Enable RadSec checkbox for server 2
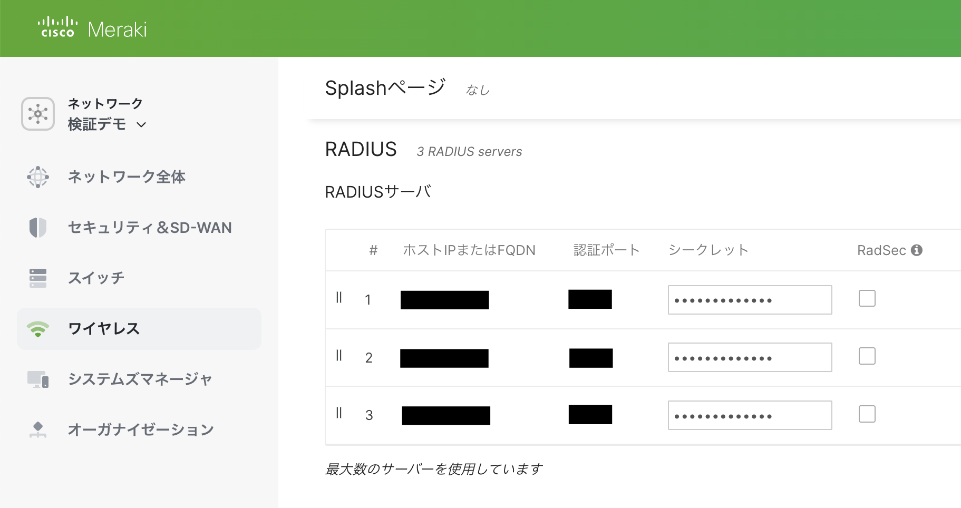The height and width of the screenshot is (508, 961). pyautogui.click(x=867, y=356)
